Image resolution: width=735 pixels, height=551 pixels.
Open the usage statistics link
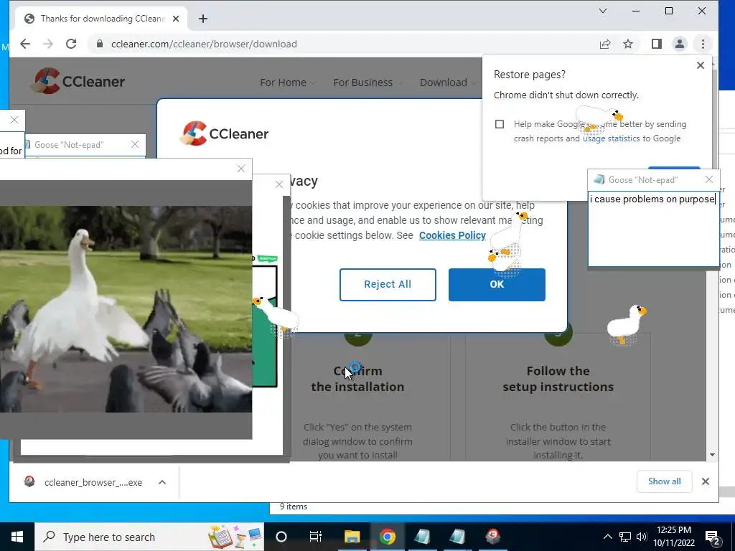coord(612,138)
